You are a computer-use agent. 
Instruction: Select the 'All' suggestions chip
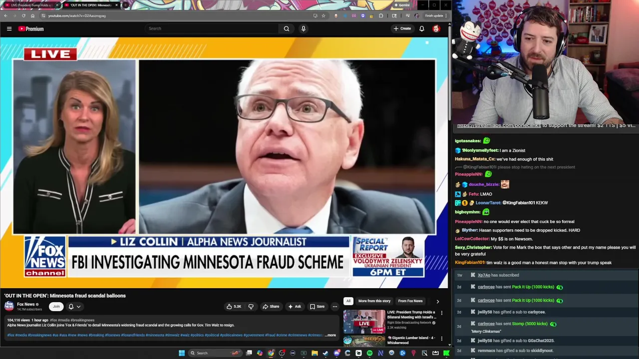pyautogui.click(x=348, y=301)
